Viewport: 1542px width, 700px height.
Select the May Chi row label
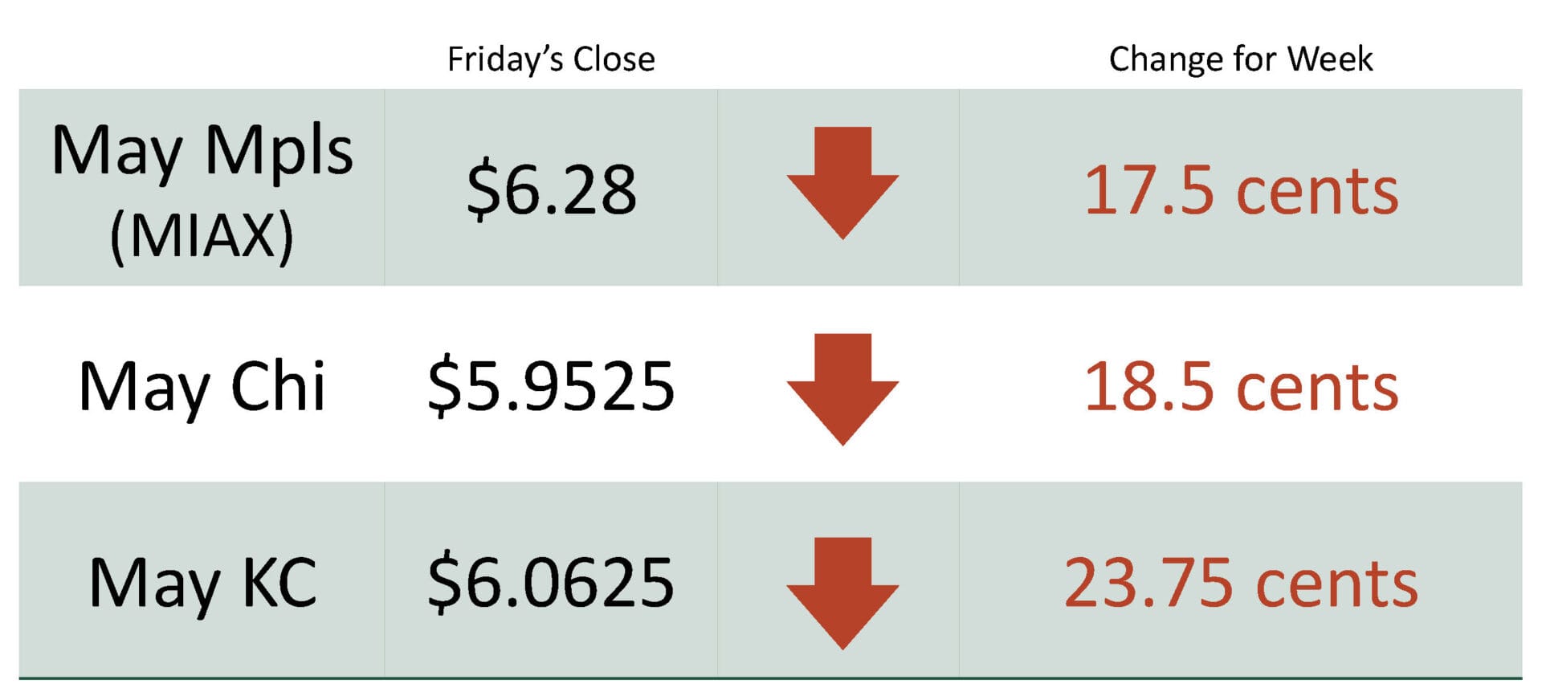click(x=202, y=387)
